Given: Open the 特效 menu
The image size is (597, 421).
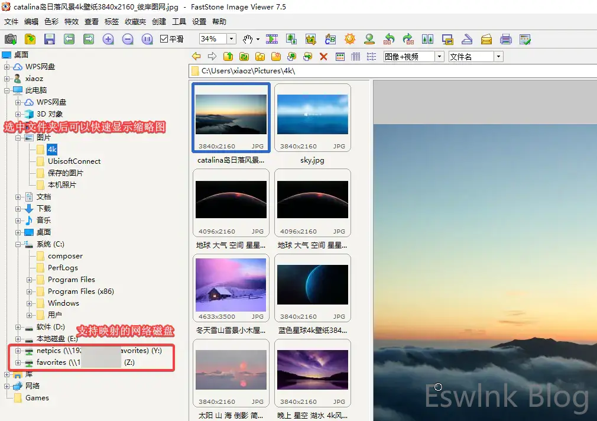Looking at the screenshot, I should (x=71, y=22).
